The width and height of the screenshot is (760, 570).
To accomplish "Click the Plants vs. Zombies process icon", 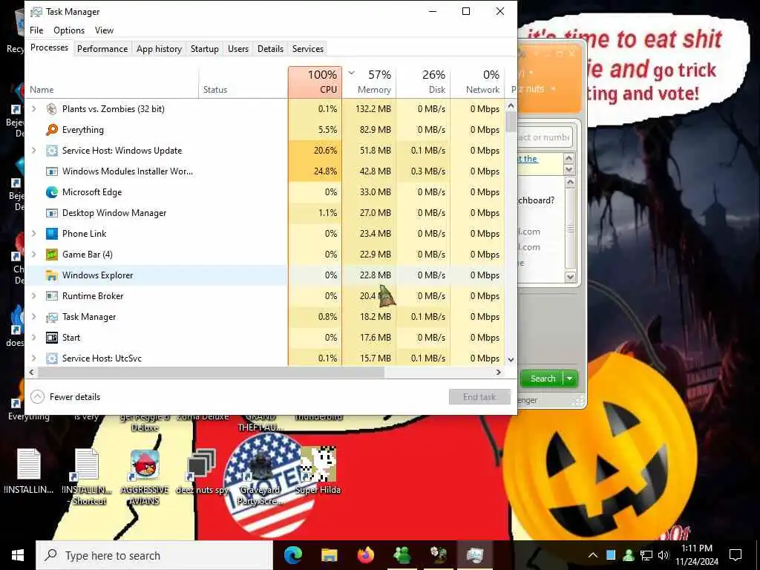I will [x=51, y=109].
